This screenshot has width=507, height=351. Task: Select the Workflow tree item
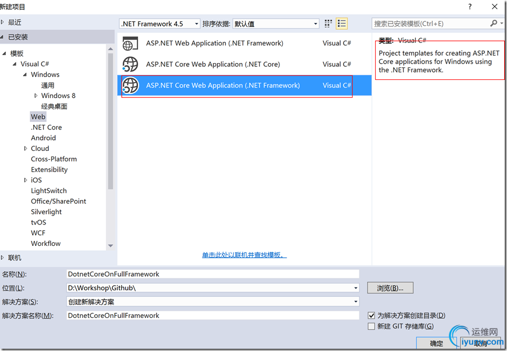coord(46,244)
